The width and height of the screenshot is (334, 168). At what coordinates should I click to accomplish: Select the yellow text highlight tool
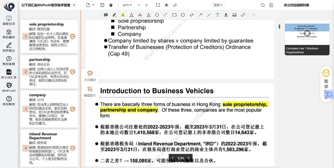click(x=123, y=15)
